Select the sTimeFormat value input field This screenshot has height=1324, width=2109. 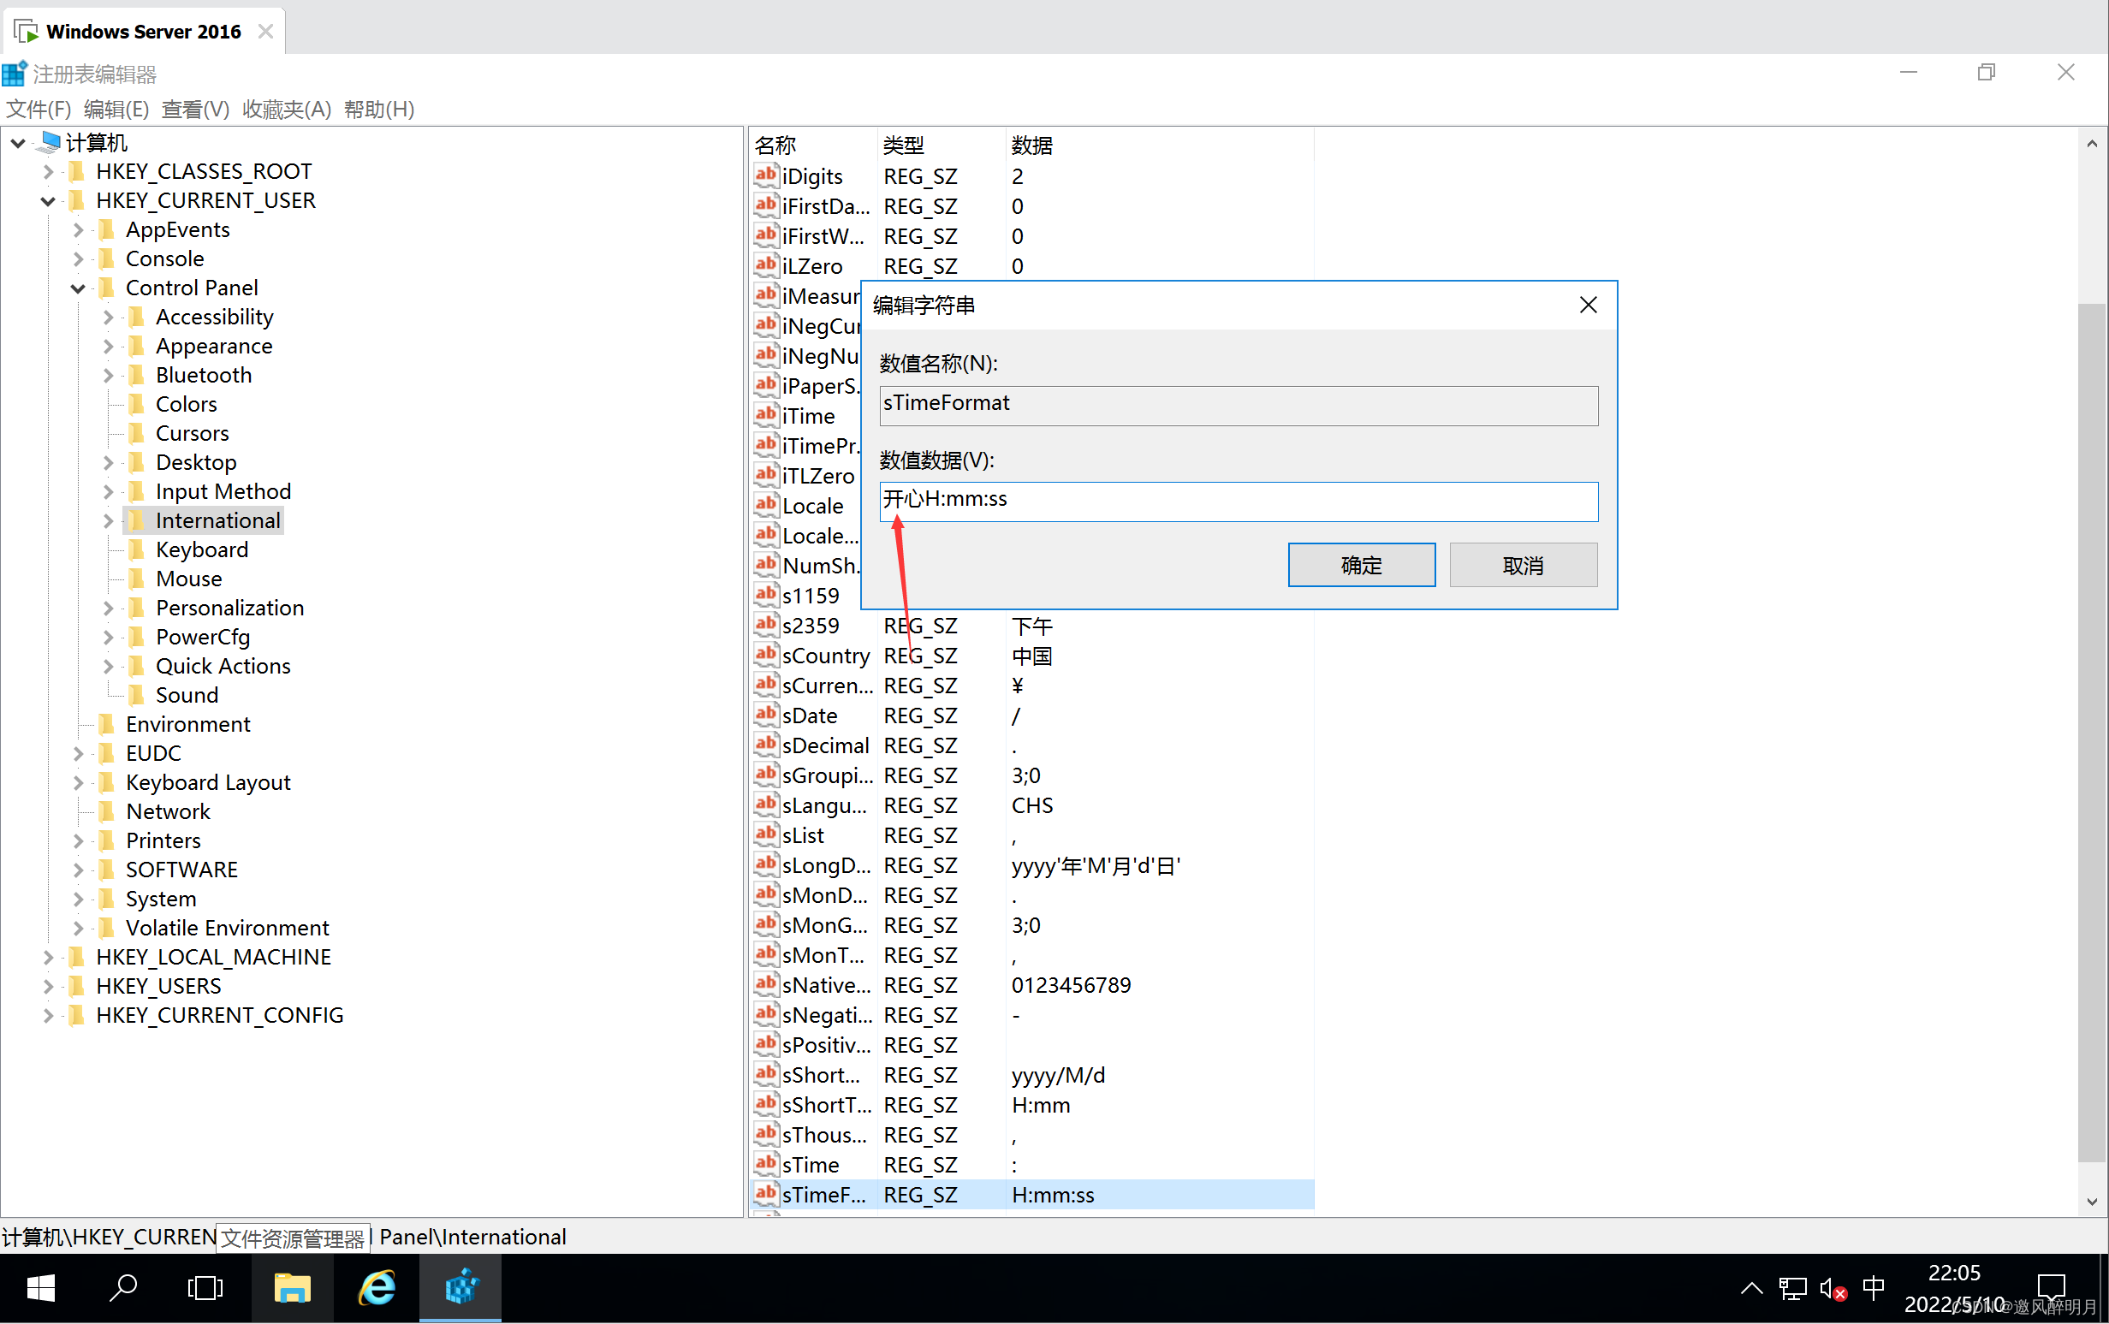1239,499
